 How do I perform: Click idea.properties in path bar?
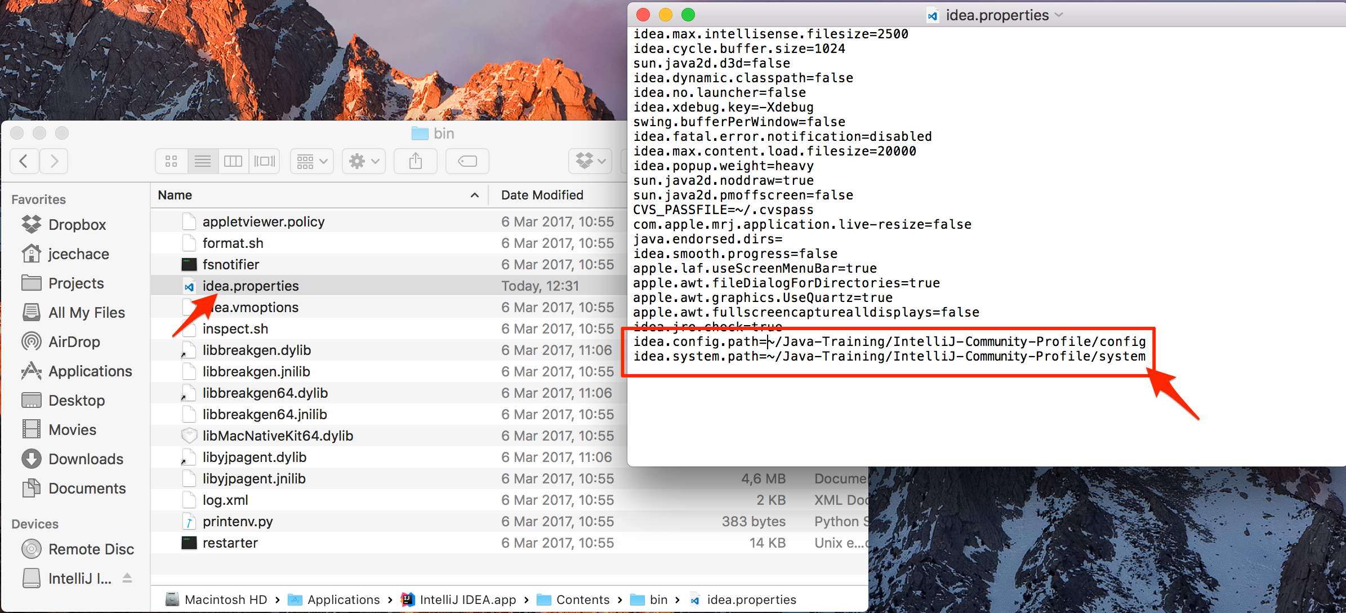coord(742,599)
